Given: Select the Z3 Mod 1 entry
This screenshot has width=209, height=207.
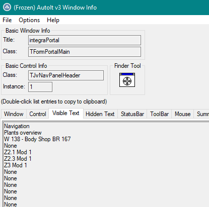Looking at the screenshot, I should pyautogui.click(x=16, y=165).
